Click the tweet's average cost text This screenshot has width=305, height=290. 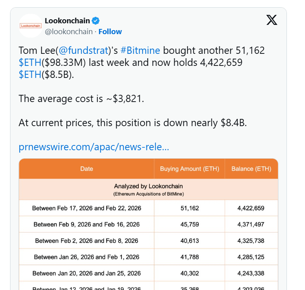click(81, 99)
